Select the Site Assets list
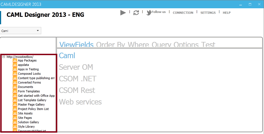Image resolution: width=264 pixels, height=134 pixels. pyautogui.click(x=25, y=113)
